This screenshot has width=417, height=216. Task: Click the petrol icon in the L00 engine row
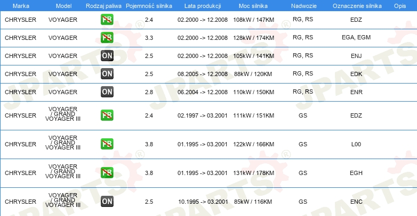click(x=107, y=144)
